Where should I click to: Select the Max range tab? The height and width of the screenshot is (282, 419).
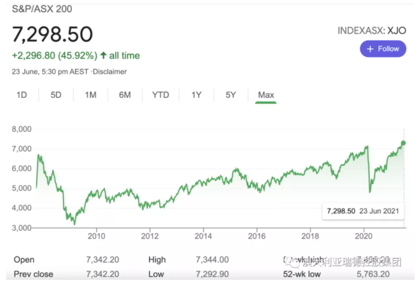[266, 95]
